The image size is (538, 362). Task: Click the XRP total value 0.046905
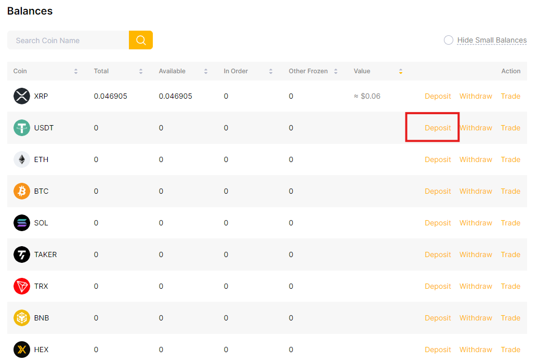pos(111,96)
